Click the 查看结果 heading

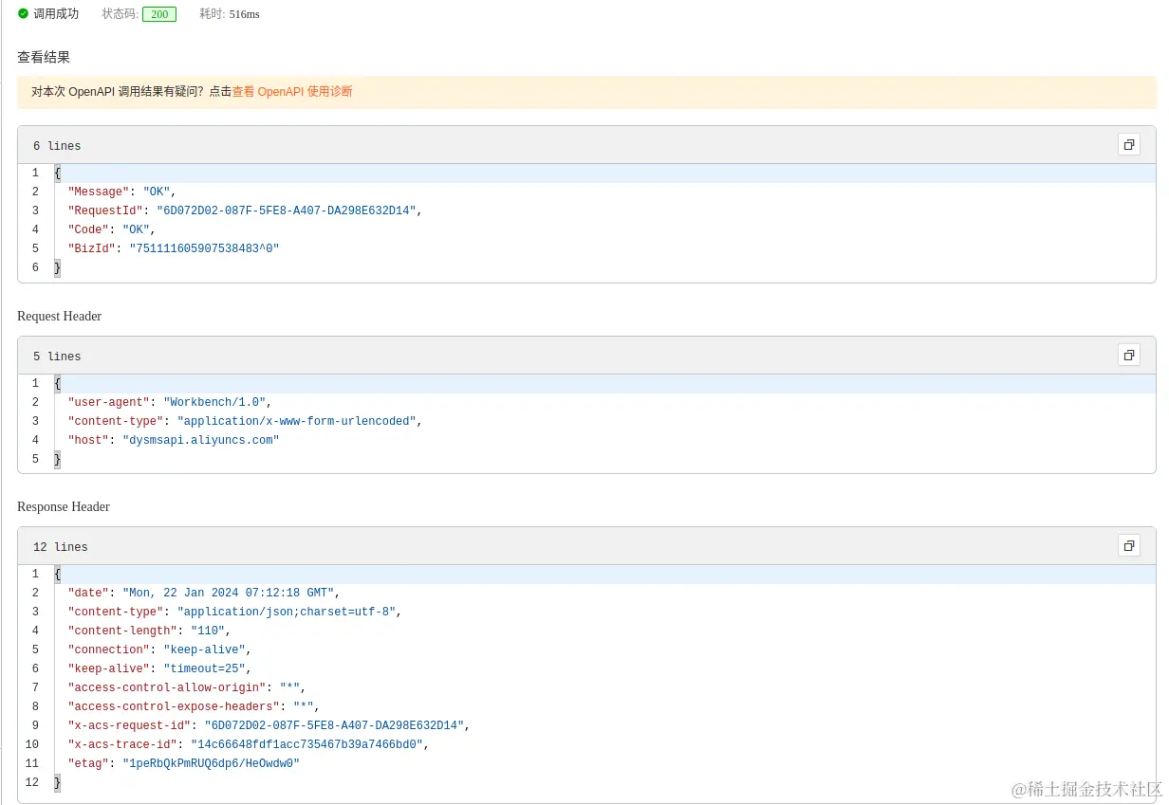coord(44,57)
